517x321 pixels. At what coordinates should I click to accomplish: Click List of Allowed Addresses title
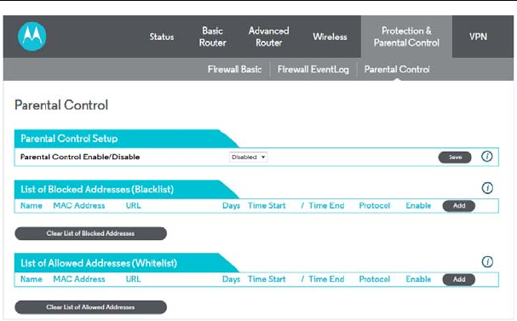pos(99,263)
